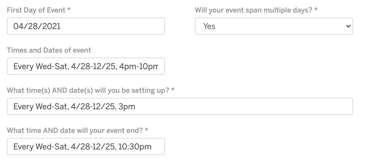Click the "Times and Dates of event" label

click(x=49, y=50)
